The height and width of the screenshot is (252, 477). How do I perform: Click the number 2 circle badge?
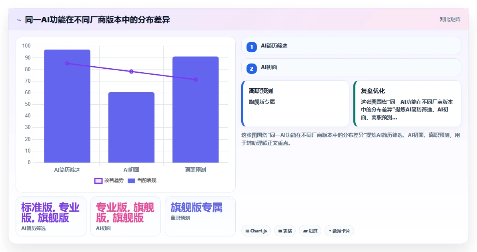(x=252, y=69)
